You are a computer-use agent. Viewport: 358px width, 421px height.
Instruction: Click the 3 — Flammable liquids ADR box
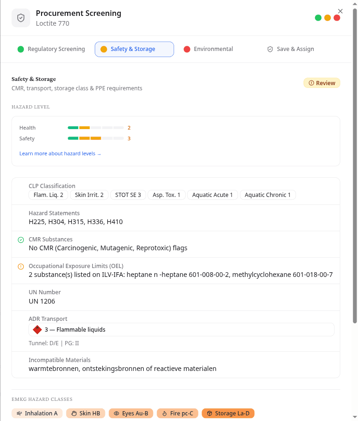pyautogui.click(x=182, y=329)
